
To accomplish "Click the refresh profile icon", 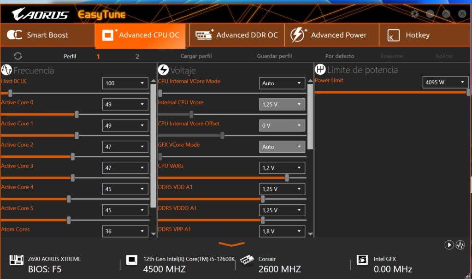I will (x=18, y=56).
